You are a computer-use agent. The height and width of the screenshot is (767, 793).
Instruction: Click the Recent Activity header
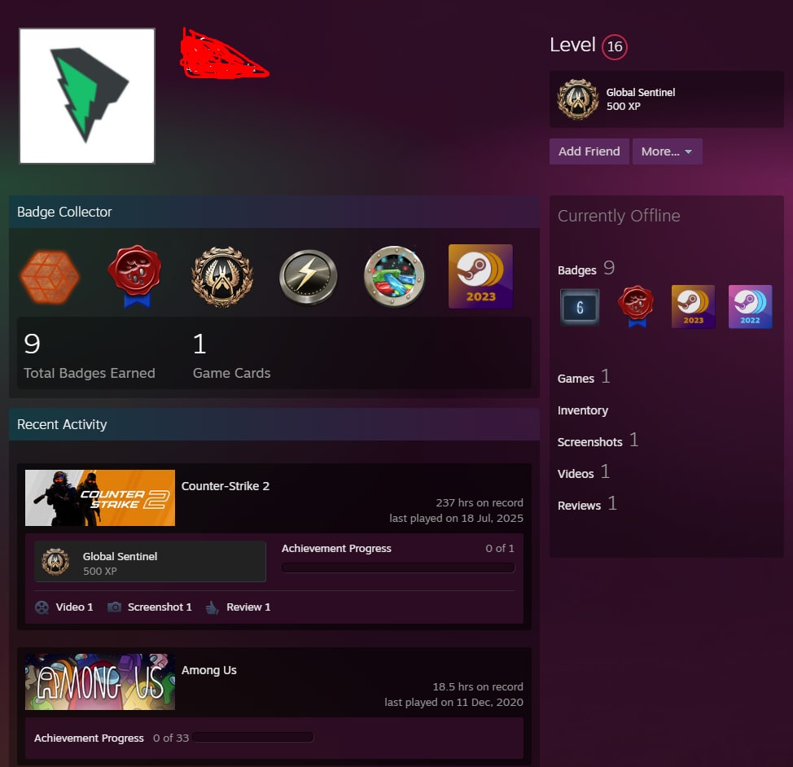[x=274, y=424]
